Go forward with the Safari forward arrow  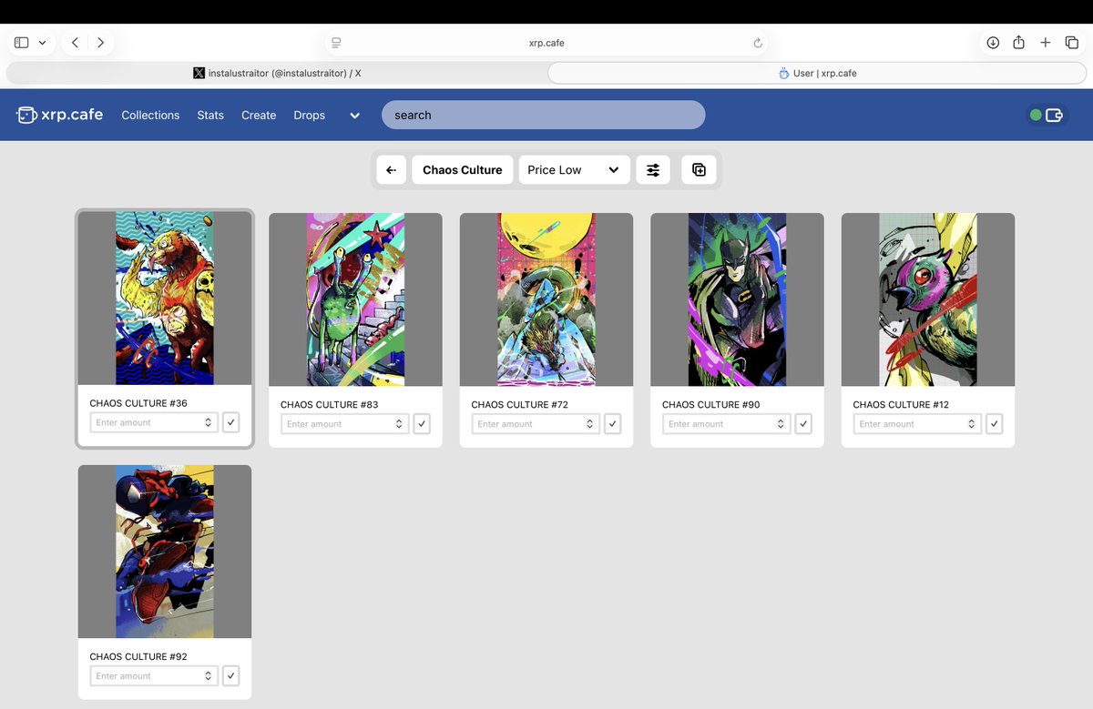pos(100,43)
